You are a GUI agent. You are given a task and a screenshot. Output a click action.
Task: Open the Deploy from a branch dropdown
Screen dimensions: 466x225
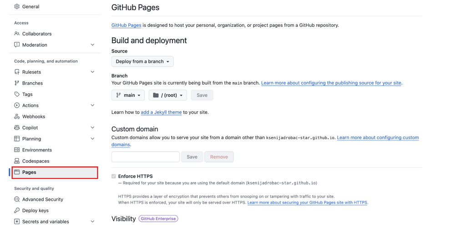pos(142,61)
